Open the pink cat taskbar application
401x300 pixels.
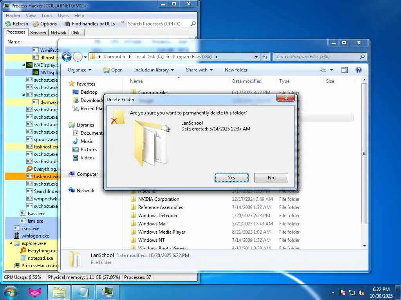click(35, 292)
